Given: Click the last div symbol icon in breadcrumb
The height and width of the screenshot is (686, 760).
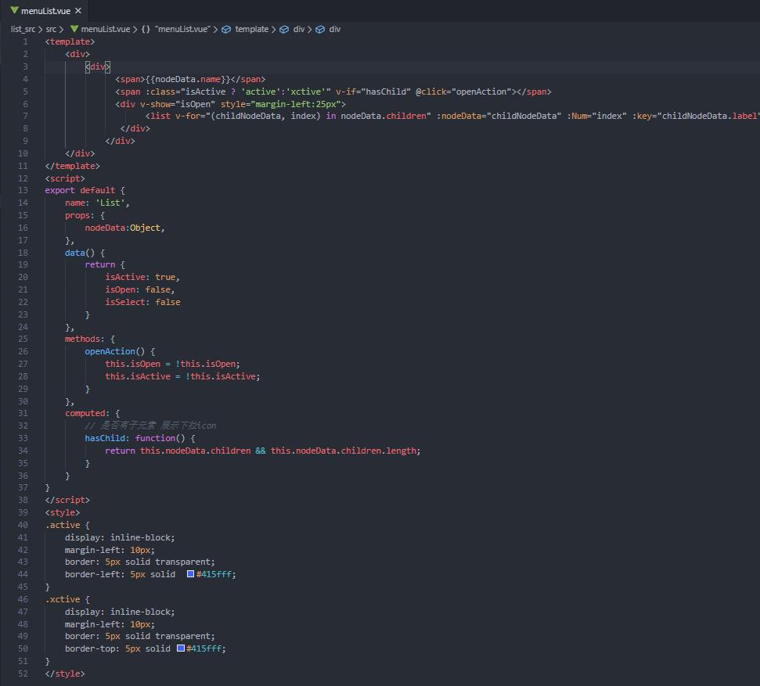Looking at the screenshot, I should (x=320, y=29).
